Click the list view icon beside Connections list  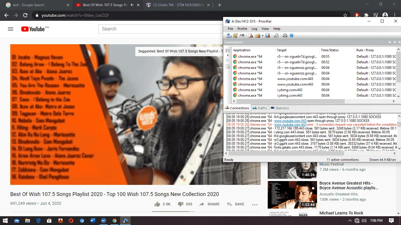click(x=228, y=51)
